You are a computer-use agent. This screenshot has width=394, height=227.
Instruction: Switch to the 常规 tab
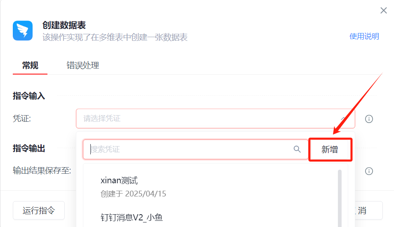pyautogui.click(x=30, y=65)
